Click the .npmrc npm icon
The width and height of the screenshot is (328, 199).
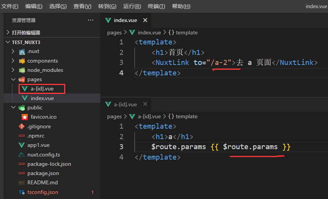coord(22,136)
